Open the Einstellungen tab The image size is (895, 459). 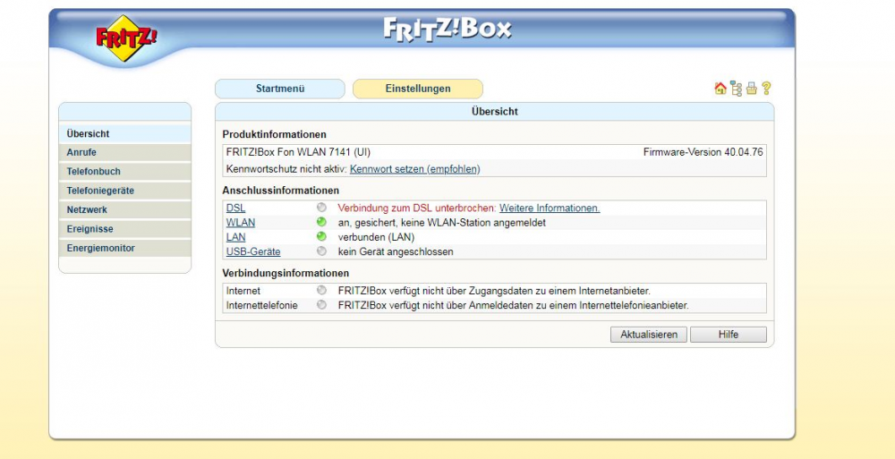(x=418, y=89)
